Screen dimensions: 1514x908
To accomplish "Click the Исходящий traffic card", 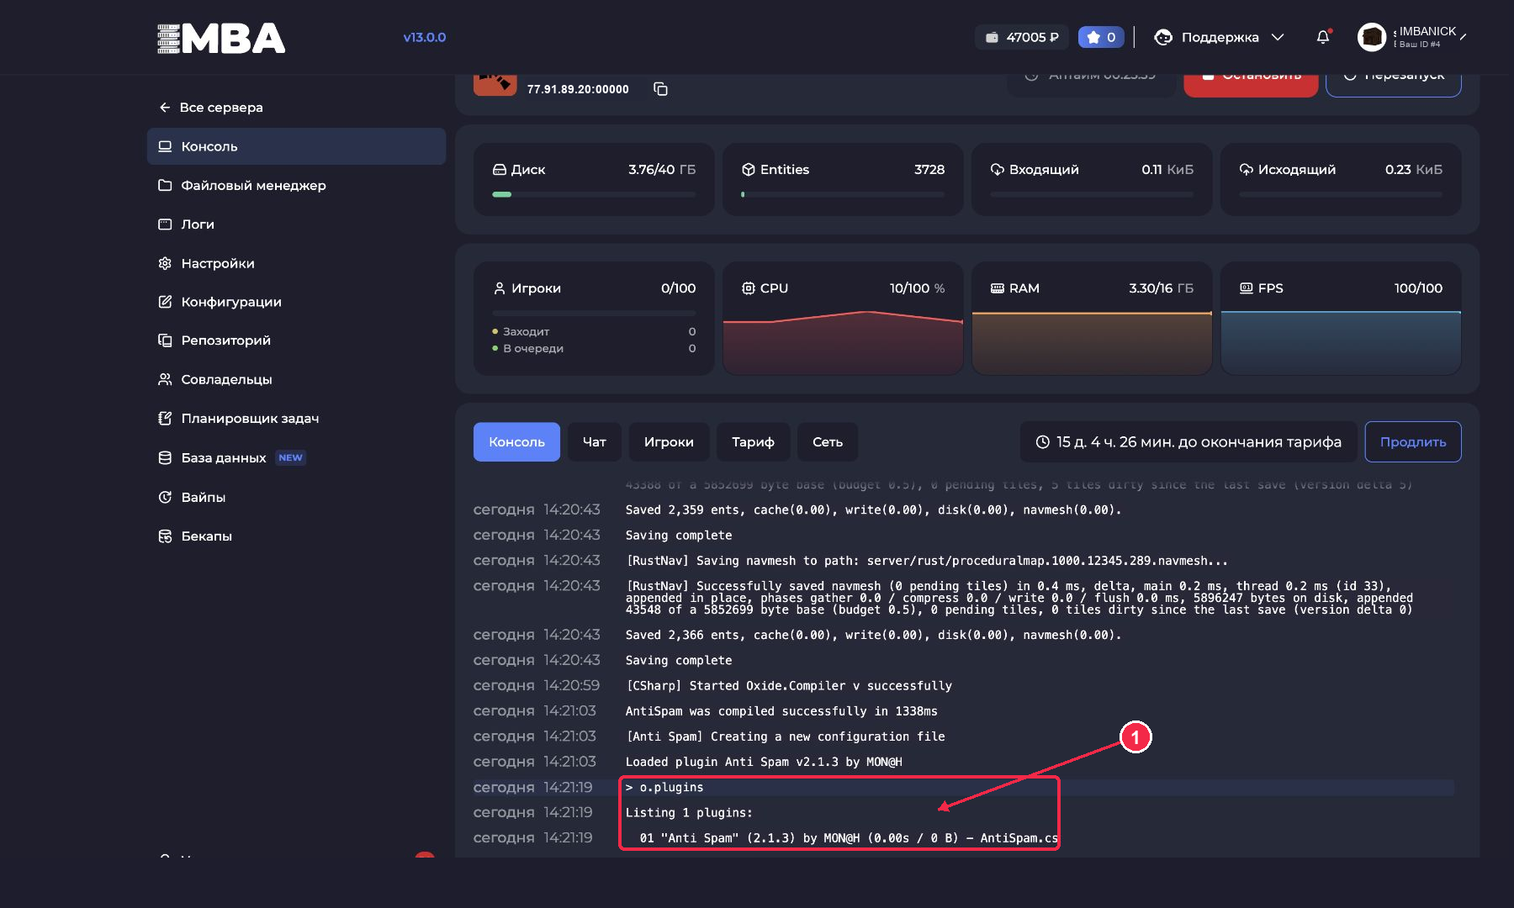I will coord(1341,179).
